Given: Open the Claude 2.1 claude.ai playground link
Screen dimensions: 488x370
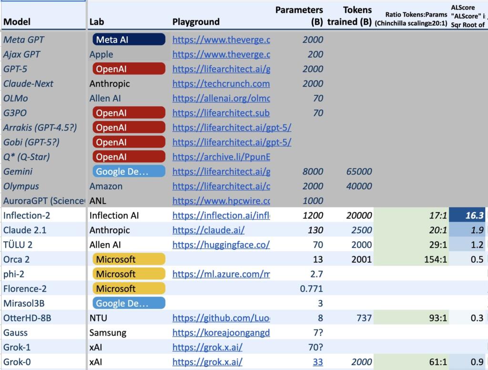Looking at the screenshot, I should pyautogui.click(x=208, y=230).
